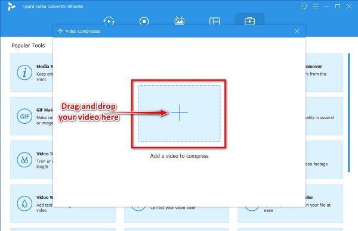Open the MV maker tab icon

180,21
